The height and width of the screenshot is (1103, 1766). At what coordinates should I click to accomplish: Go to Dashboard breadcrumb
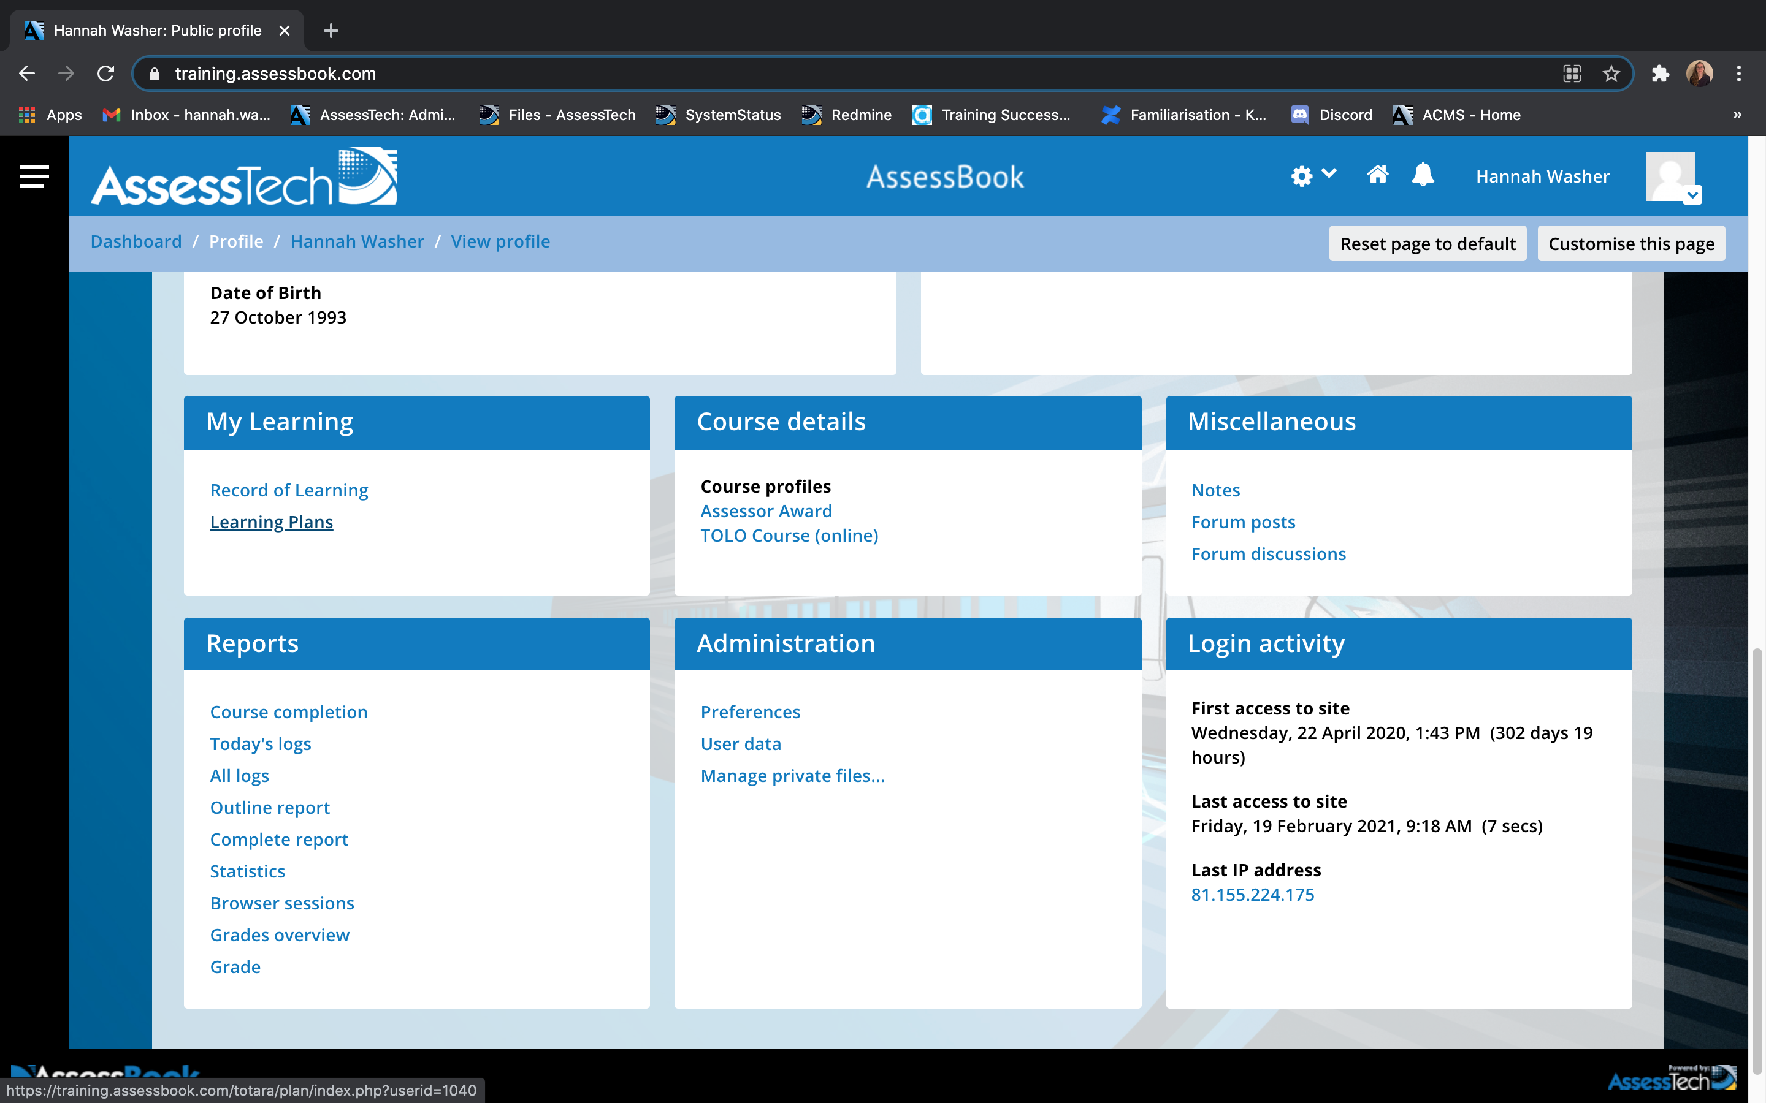tap(136, 241)
